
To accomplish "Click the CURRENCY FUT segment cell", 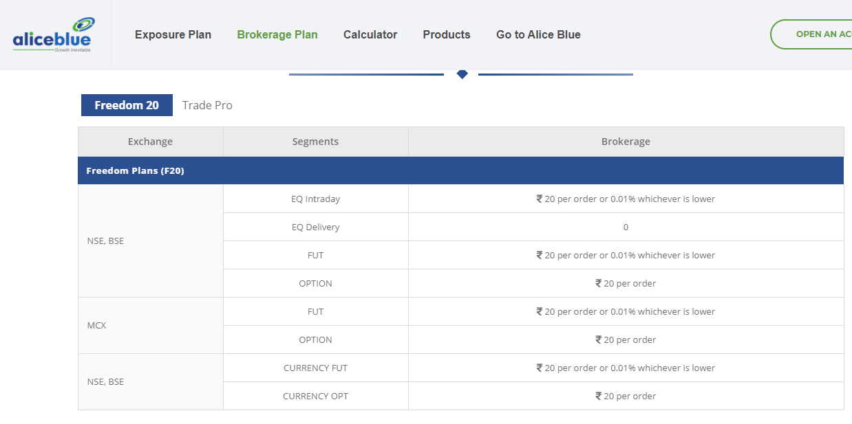I will point(315,368).
